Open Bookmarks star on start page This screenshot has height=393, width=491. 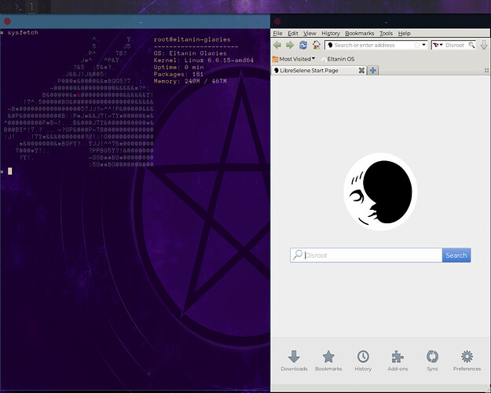click(x=328, y=360)
